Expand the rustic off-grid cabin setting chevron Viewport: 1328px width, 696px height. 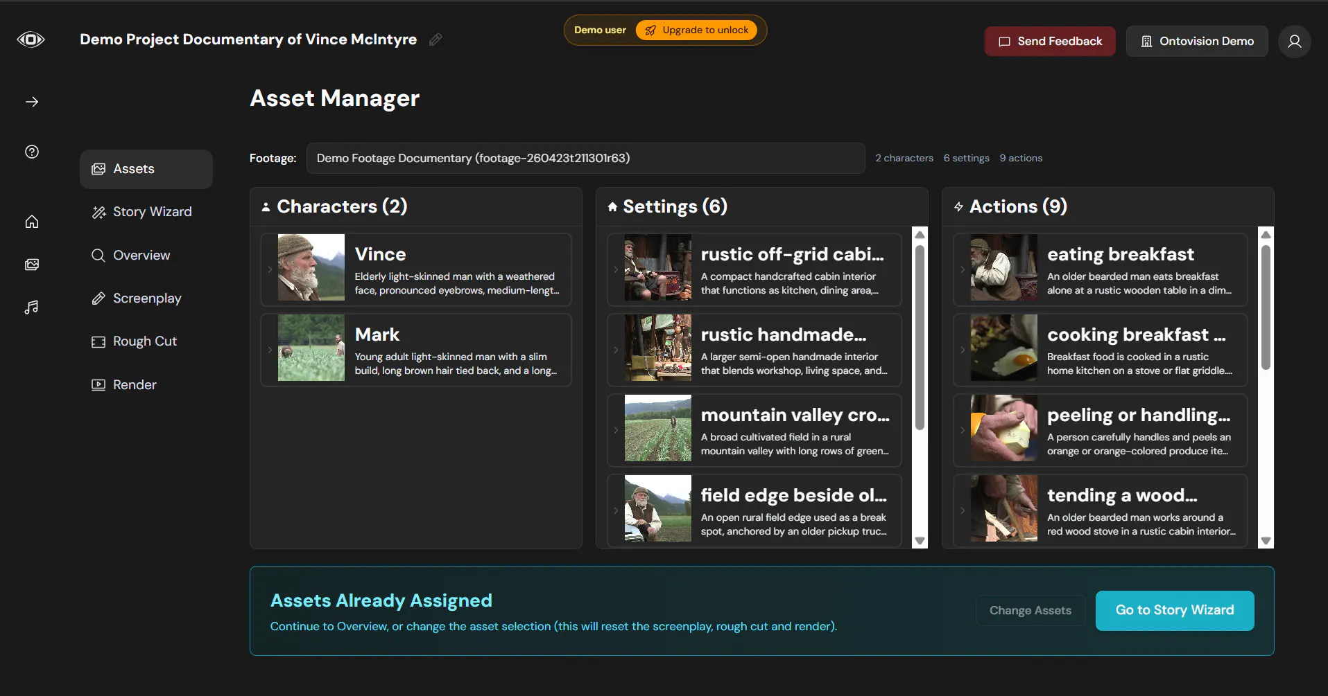616,269
